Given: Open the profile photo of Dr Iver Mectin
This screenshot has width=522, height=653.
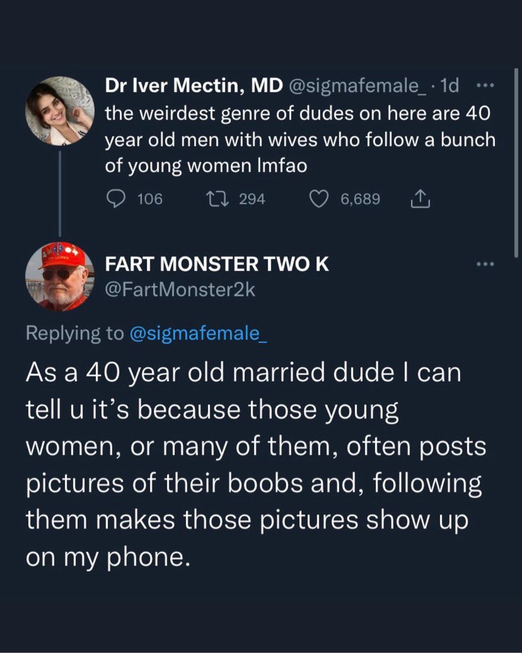Looking at the screenshot, I should (60, 111).
